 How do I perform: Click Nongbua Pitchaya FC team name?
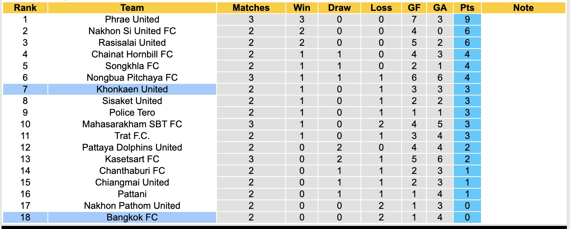click(132, 78)
